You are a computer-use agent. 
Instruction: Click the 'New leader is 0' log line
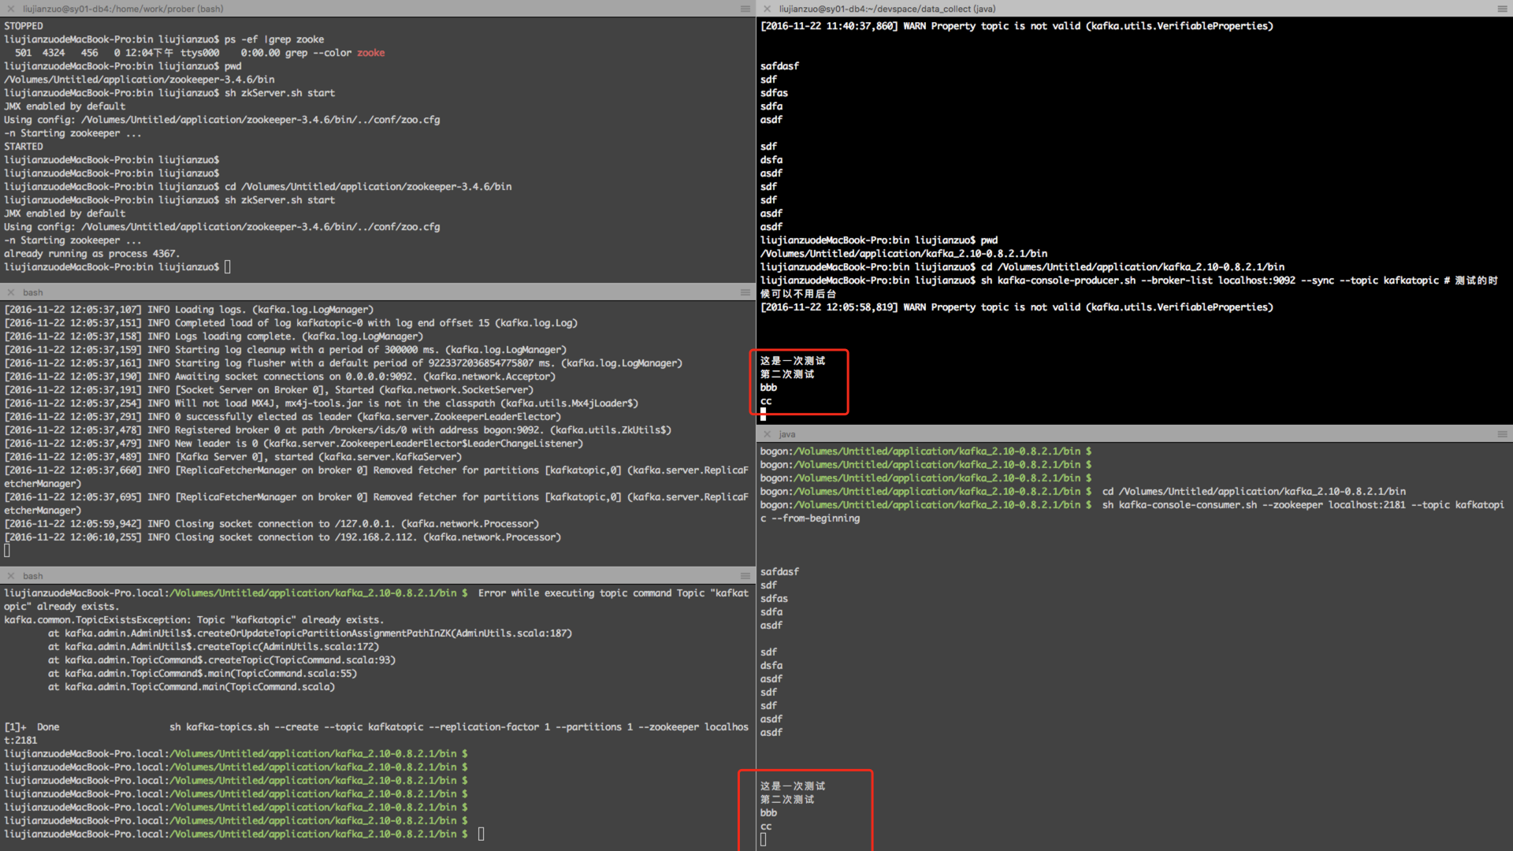coord(294,444)
